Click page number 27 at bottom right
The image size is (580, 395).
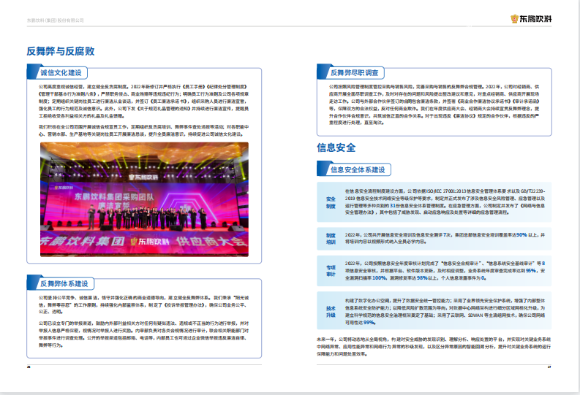point(549,367)
